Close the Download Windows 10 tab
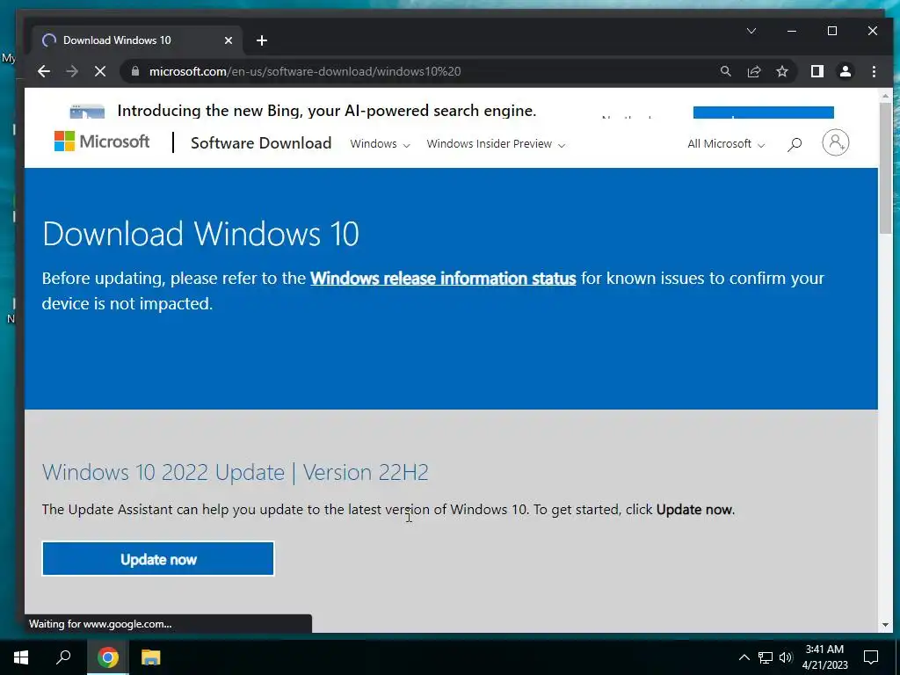This screenshot has width=900, height=675. click(229, 40)
